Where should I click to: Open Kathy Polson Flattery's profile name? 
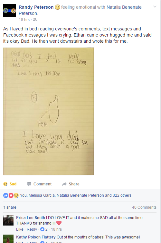pyautogui.click(x=36, y=237)
